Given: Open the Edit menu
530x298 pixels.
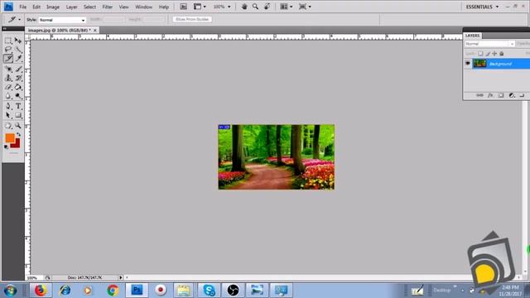Looking at the screenshot, I should click(36, 7).
